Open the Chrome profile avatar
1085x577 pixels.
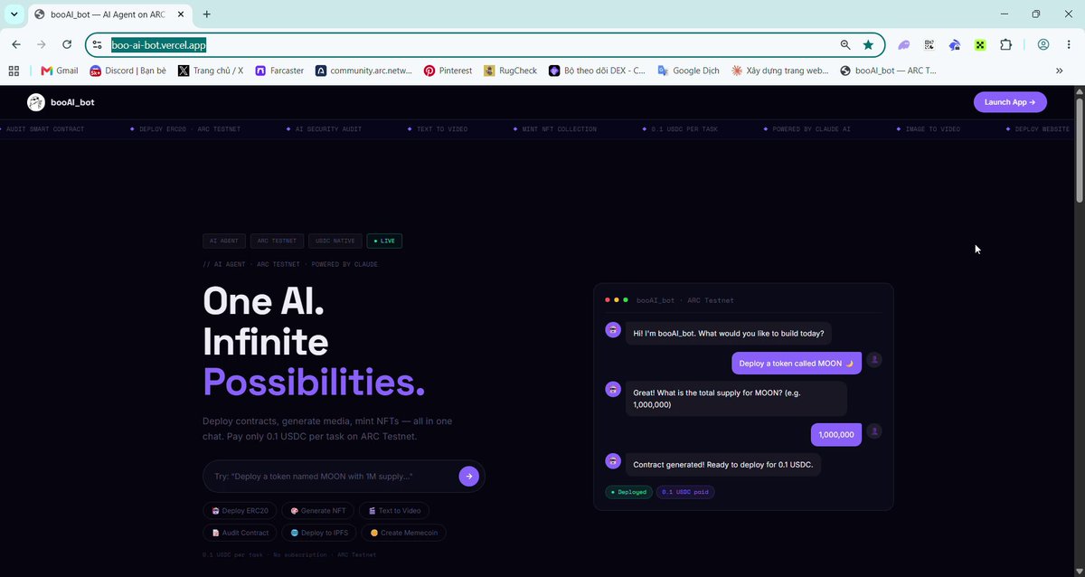click(1043, 44)
